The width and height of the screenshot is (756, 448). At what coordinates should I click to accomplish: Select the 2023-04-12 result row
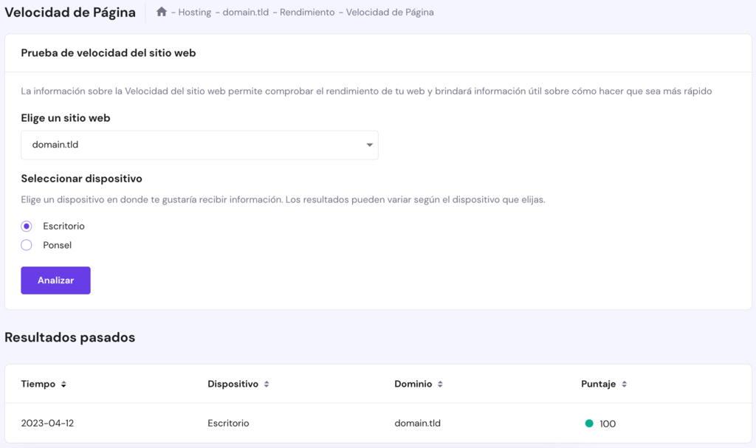click(x=47, y=424)
